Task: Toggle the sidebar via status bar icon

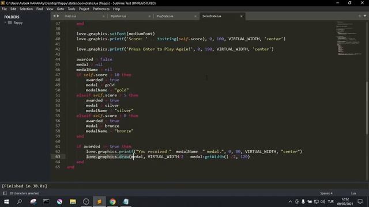Action: [x=5, y=193]
